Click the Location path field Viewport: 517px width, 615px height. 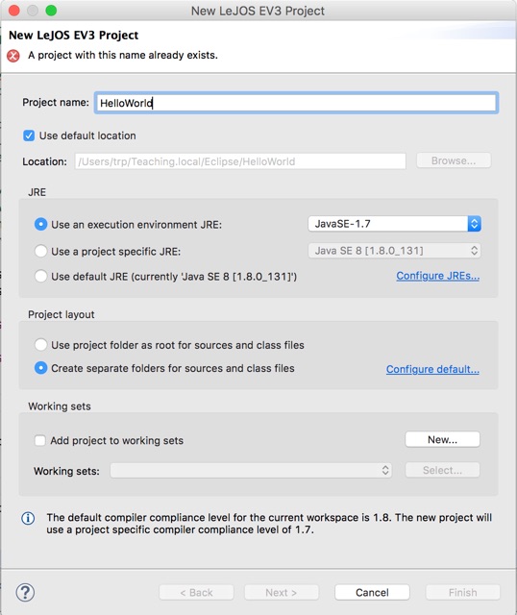click(240, 161)
